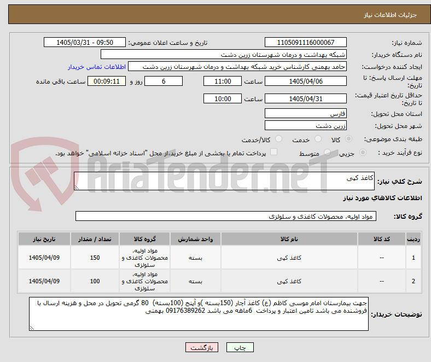Choose the متوسط purchase type radio
This screenshot has height=362, width=431.
click(x=327, y=152)
